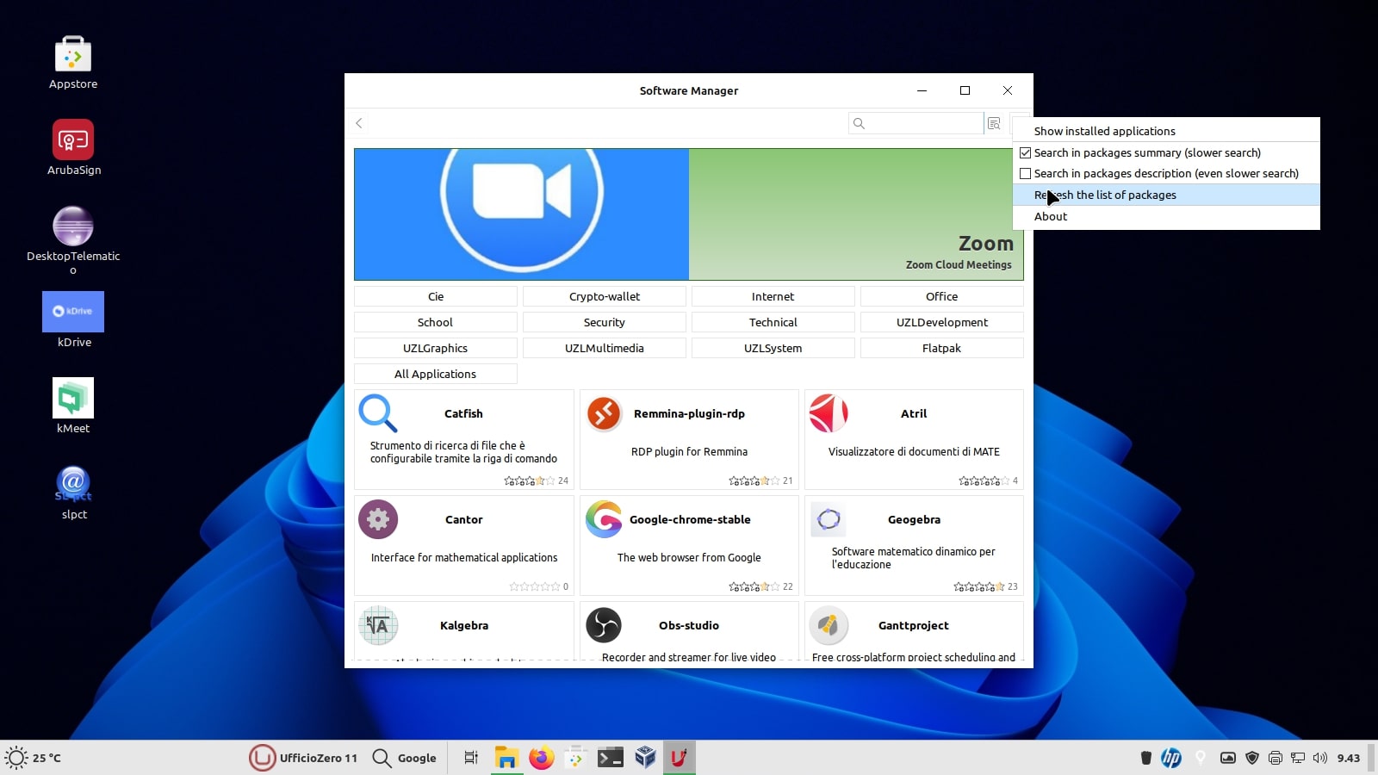Viewport: 1378px width, 775px height.
Task: Open the Obs-studio icon
Action: 604,625
